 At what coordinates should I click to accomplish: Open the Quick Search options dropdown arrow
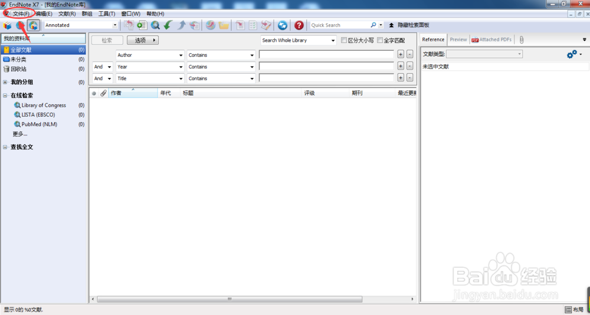pyautogui.click(x=381, y=25)
